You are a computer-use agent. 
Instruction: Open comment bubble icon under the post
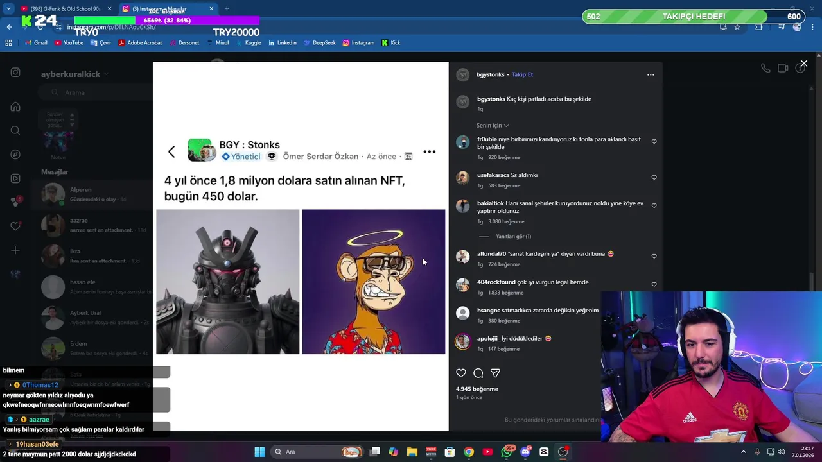[x=478, y=373]
